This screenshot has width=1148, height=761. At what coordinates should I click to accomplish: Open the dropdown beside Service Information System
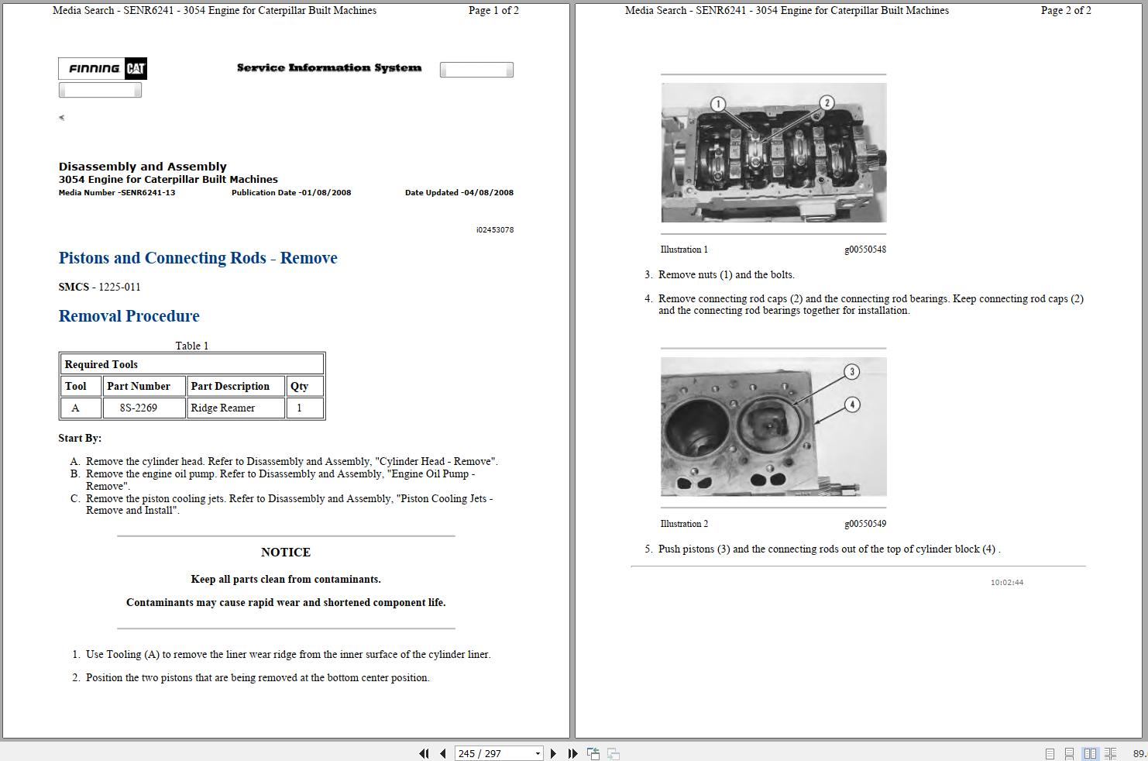point(476,69)
